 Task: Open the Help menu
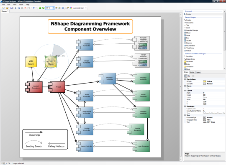point(28,5)
